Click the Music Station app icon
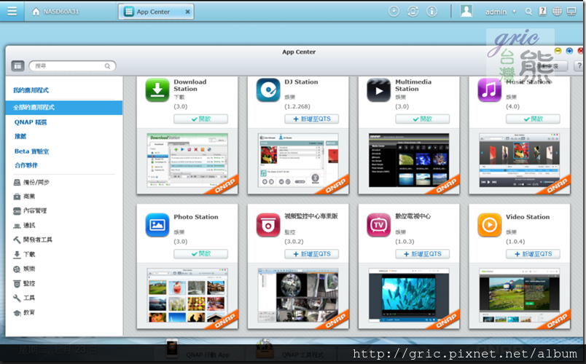 [x=489, y=90]
